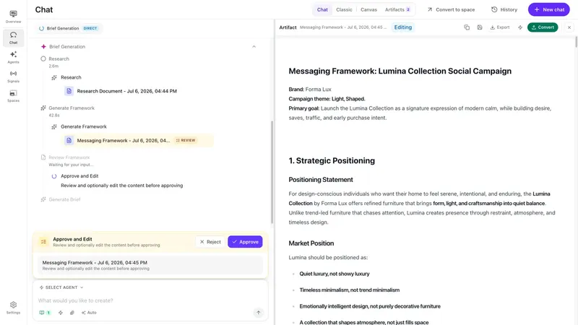Toggle the Auto mode option
This screenshot has width=578, height=325.
[89, 313]
